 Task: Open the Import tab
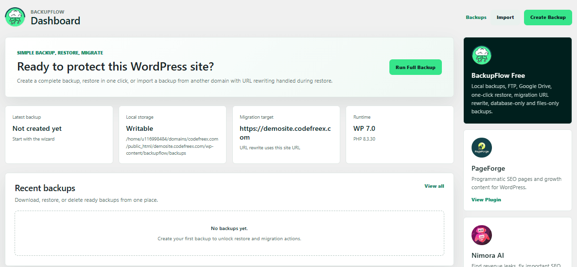pyautogui.click(x=505, y=18)
